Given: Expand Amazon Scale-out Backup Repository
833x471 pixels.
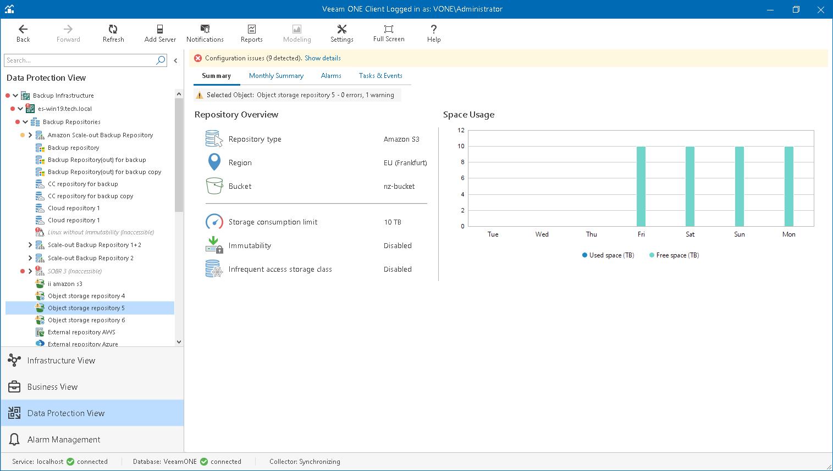Looking at the screenshot, I should tap(30, 135).
